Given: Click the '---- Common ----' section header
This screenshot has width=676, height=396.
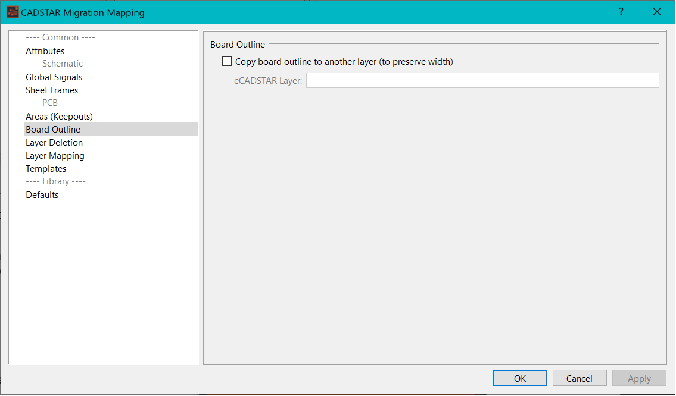Looking at the screenshot, I should click(60, 37).
